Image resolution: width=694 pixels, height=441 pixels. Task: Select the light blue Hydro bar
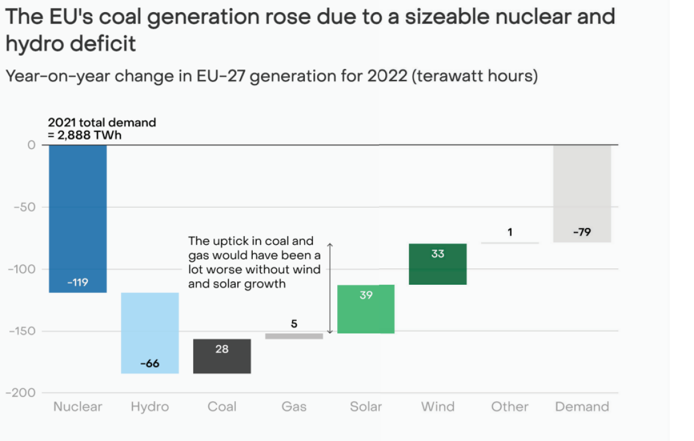pos(150,333)
